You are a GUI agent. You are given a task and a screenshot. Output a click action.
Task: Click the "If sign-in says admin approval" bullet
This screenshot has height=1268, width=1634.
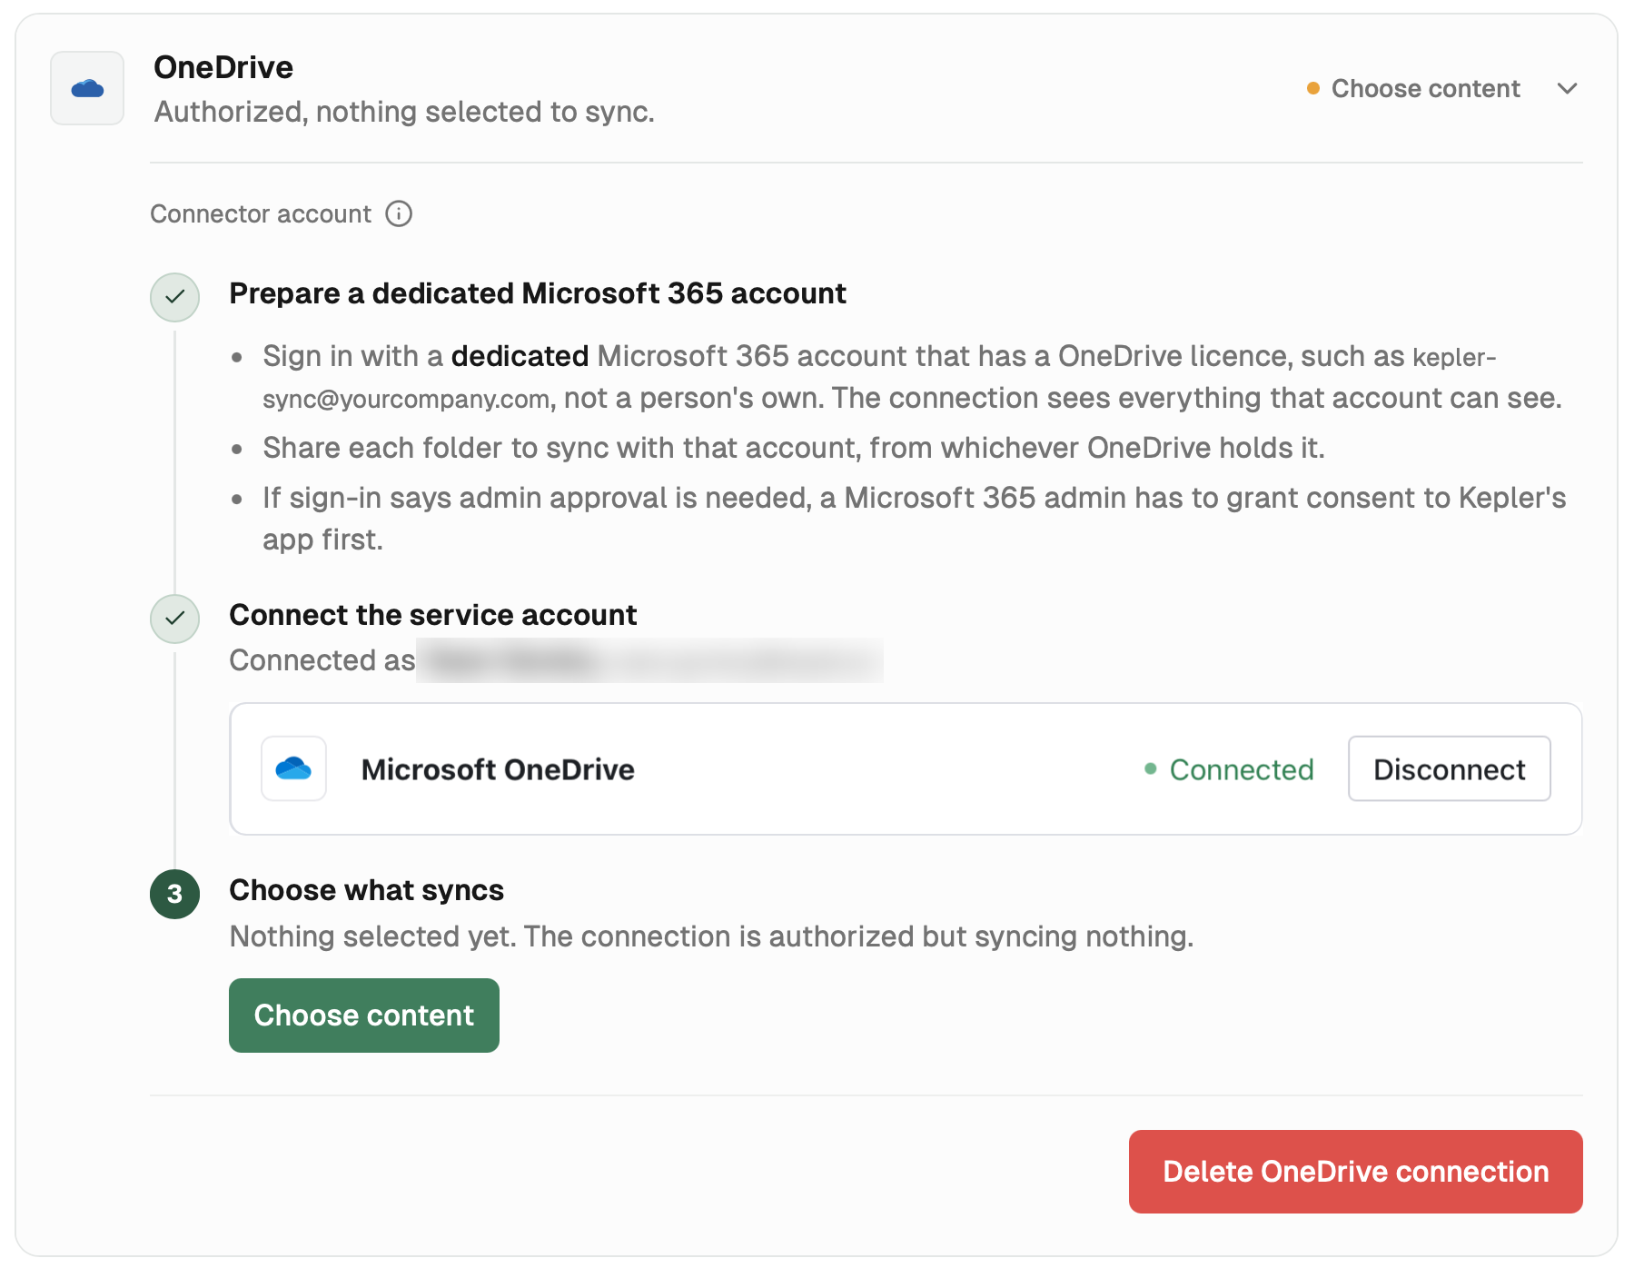pos(914,519)
